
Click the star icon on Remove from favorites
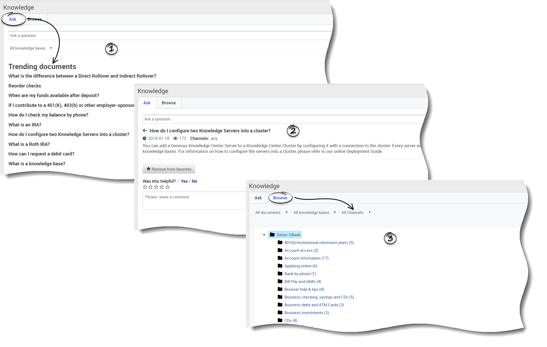148,169
